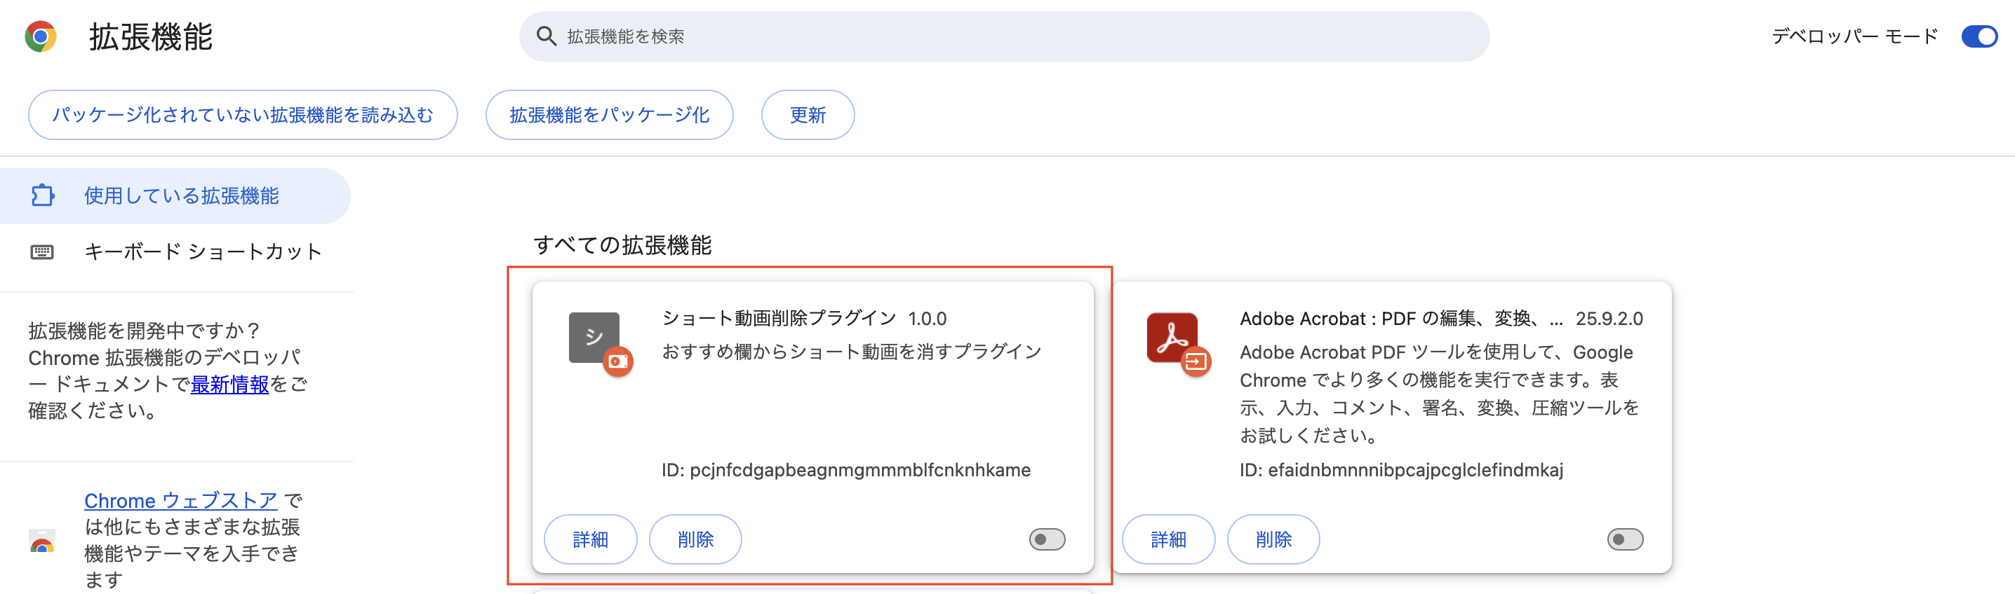The image size is (2015, 594).
Task: Click the version 25.9.2.0 text
Action: point(1609,319)
